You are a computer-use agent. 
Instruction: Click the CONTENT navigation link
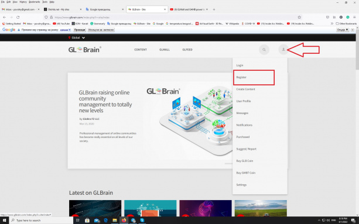pyautogui.click(x=141, y=50)
